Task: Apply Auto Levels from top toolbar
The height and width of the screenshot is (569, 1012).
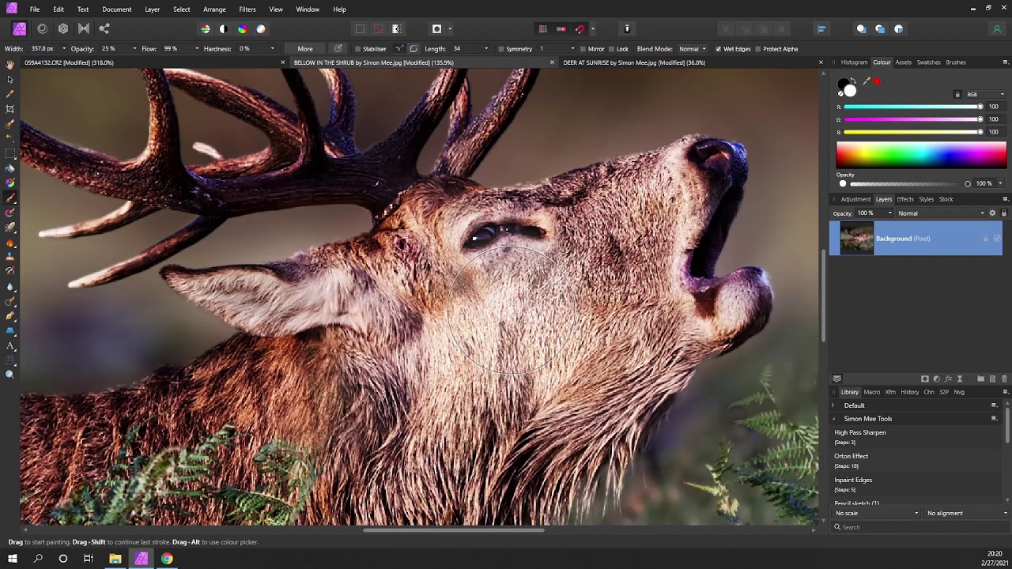Action: point(206,29)
